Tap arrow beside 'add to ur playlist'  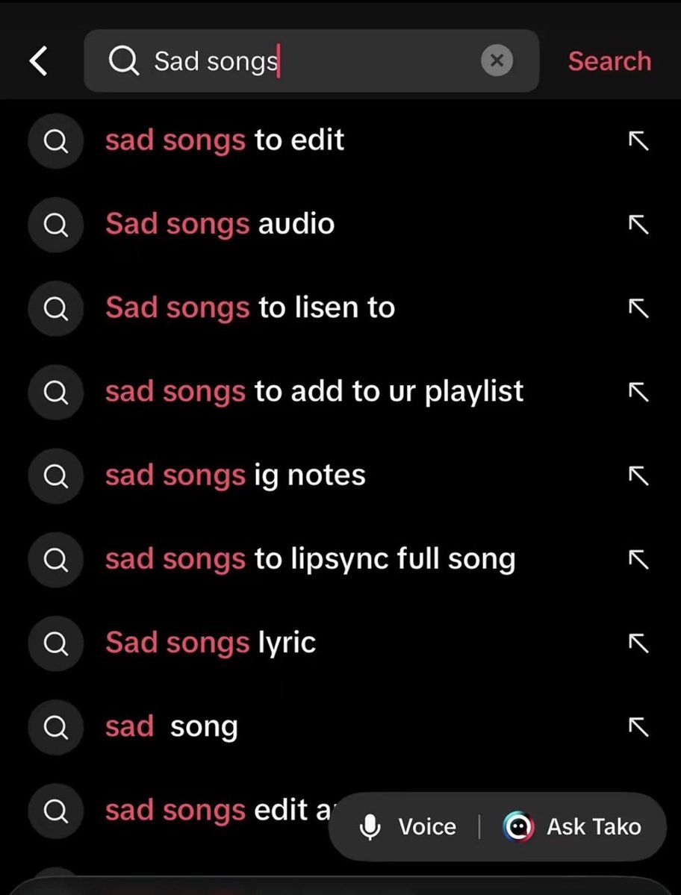(638, 392)
